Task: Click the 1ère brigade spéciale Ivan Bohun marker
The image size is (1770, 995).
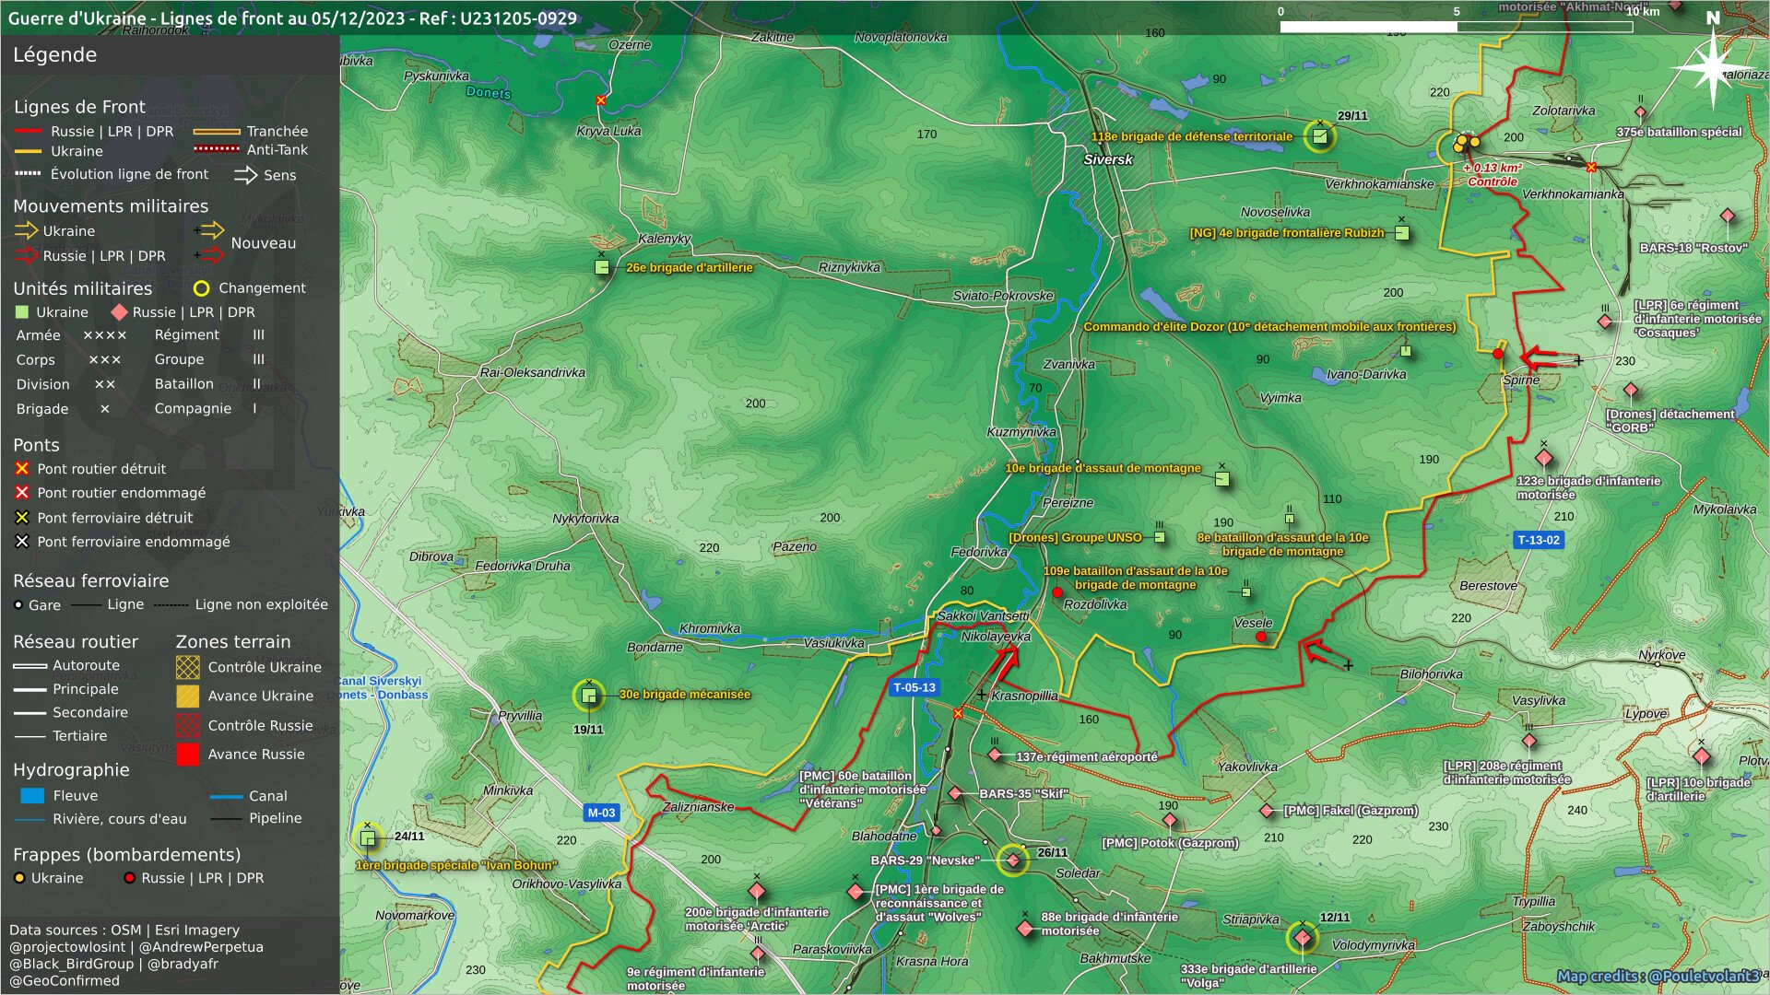Action: pos(368,838)
